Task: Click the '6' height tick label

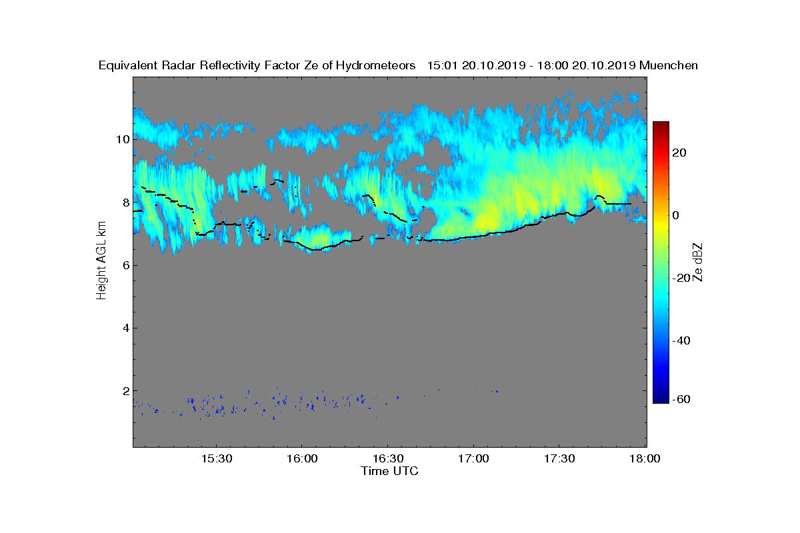Action: tap(125, 265)
